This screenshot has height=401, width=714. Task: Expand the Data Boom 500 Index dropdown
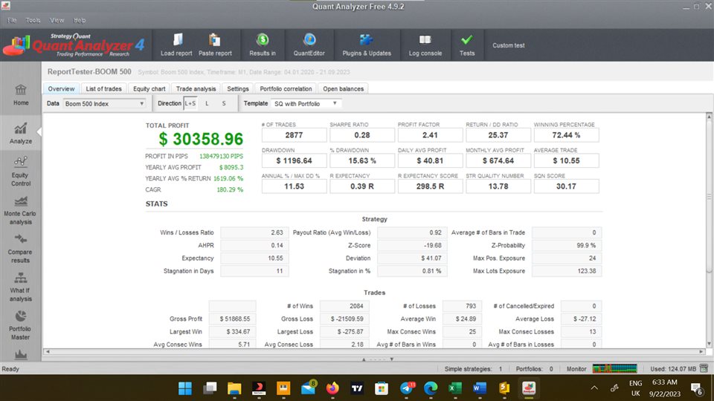[x=105, y=103]
